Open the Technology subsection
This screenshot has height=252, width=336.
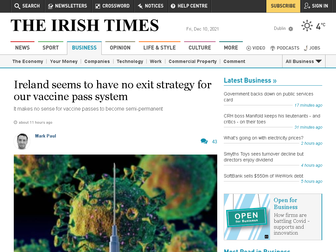click(130, 61)
